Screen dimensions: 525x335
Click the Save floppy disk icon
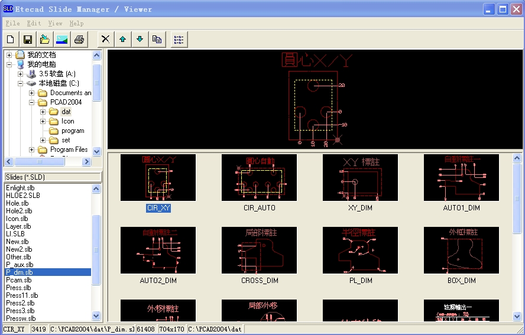coord(27,40)
